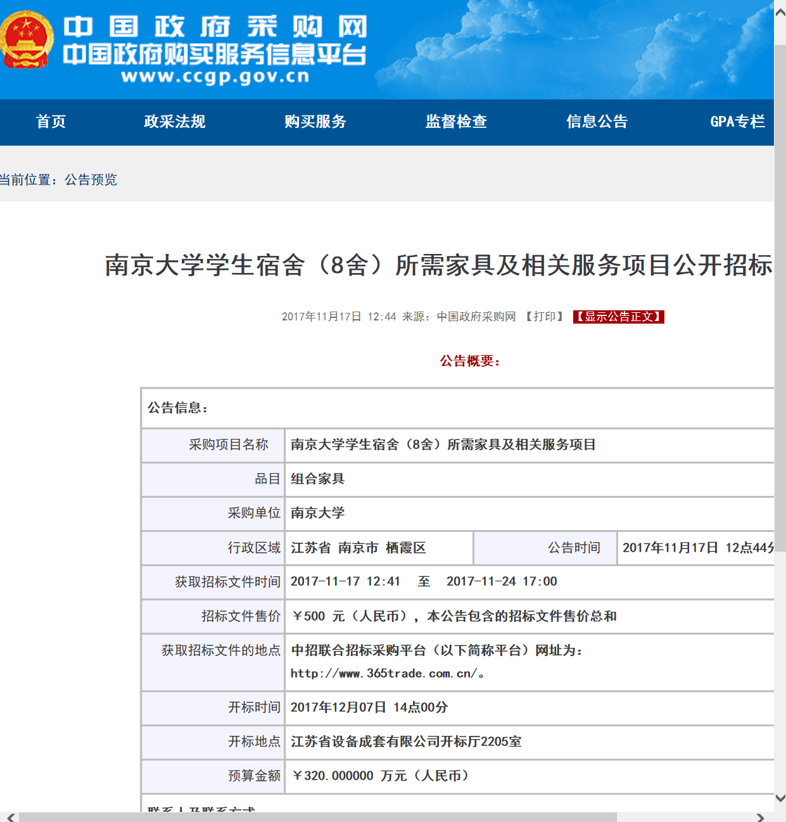This screenshot has height=822, width=786.
Task: Open the GPA专栏 menu
Action: click(x=737, y=122)
